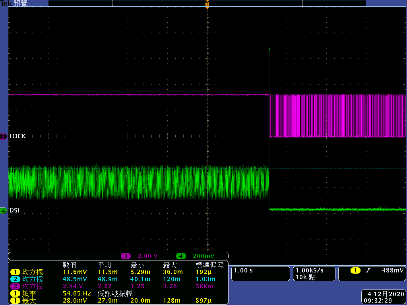Click the date and time display
Image resolution: width=407 pixels, height=305 pixels.
pos(383,297)
